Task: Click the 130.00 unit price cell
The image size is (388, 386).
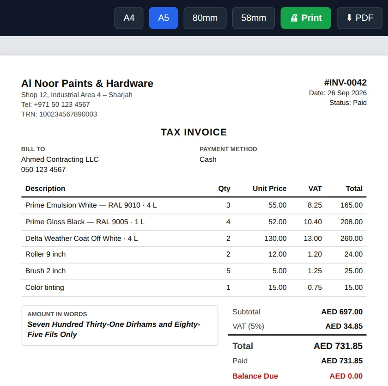Action: pos(275,239)
